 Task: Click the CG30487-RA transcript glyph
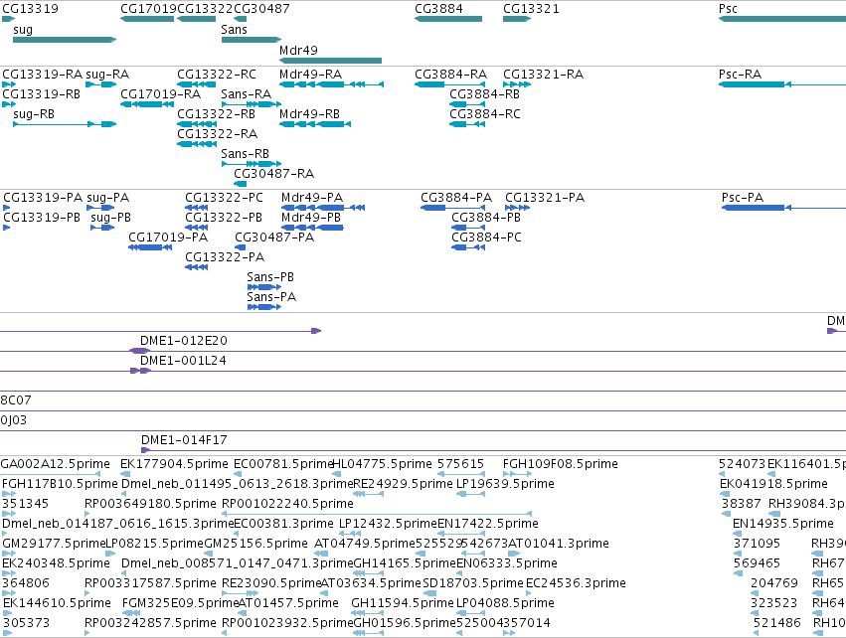[241, 184]
